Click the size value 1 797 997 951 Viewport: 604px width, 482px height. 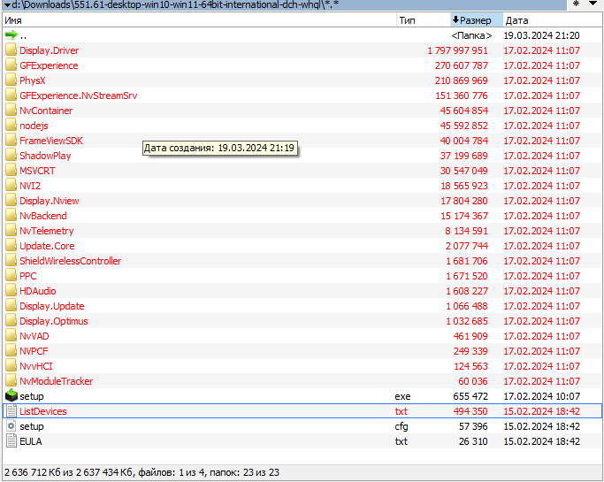point(457,50)
